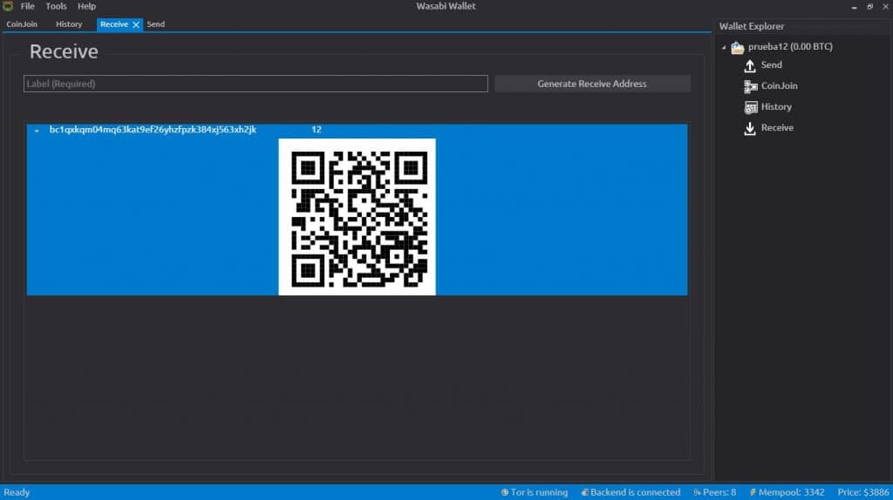
Task: Click the History icon in Wallet Explorer
Action: pos(749,107)
